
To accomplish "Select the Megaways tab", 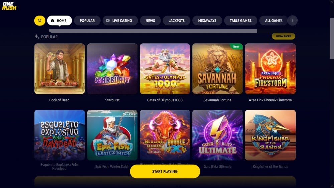I will pos(207,21).
